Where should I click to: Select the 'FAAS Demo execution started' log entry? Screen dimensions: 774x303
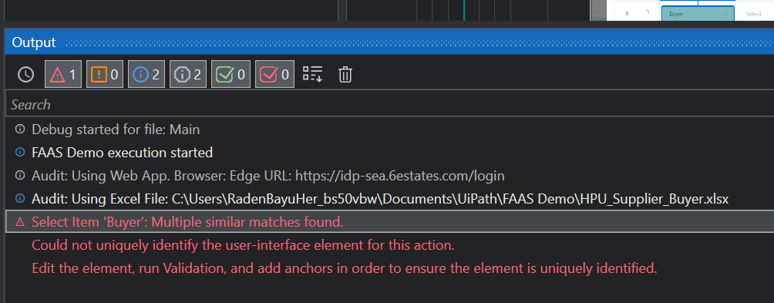coord(122,153)
